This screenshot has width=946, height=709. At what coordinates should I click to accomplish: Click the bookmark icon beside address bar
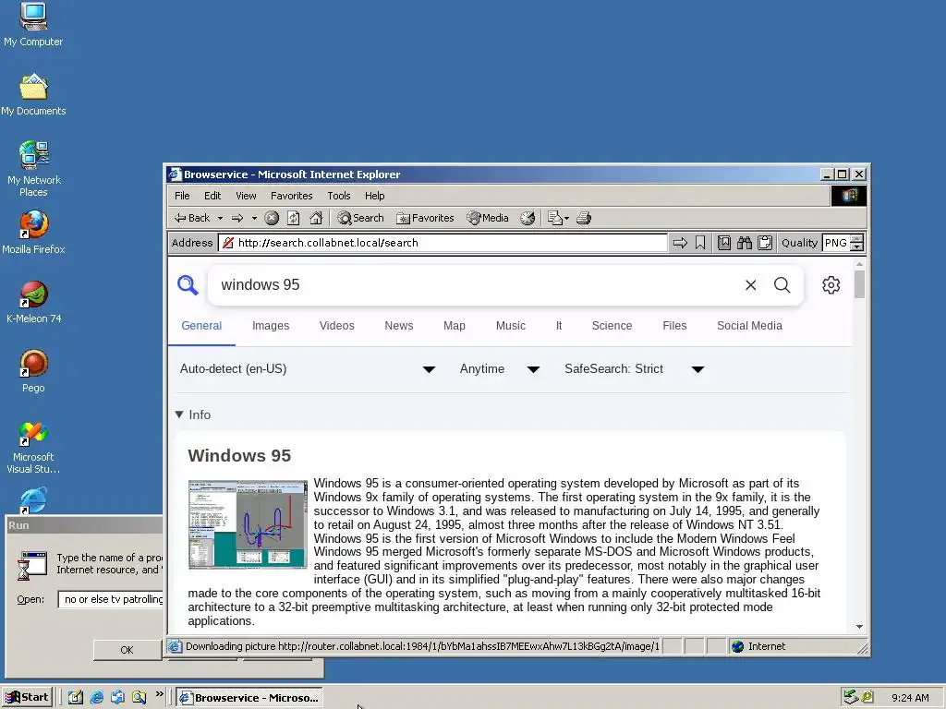pyautogui.click(x=700, y=243)
